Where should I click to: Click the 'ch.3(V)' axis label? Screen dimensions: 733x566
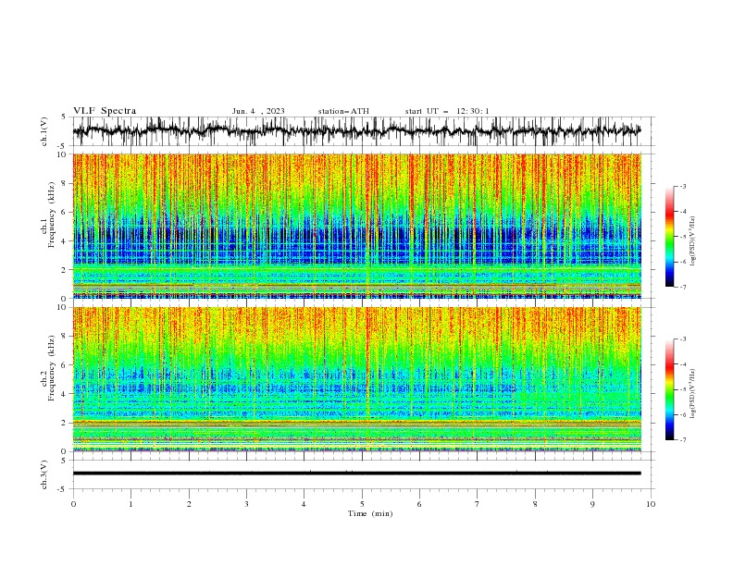point(44,474)
